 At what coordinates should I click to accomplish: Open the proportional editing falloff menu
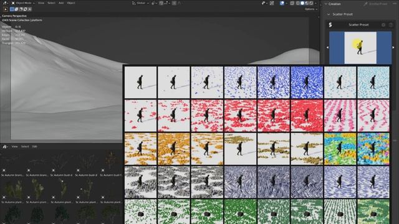tap(179, 3)
